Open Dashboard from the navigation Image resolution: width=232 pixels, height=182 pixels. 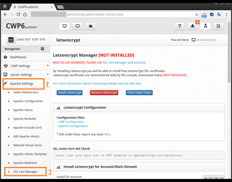pos(18,57)
